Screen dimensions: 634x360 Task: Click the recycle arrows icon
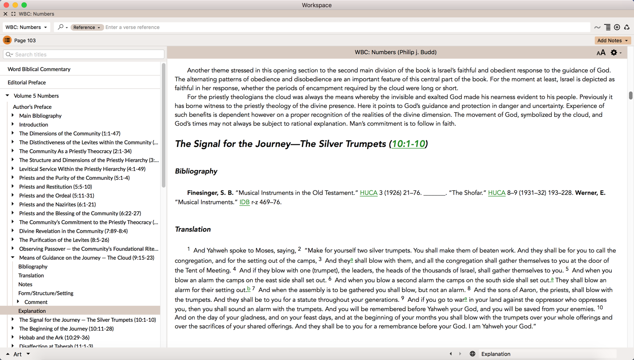point(627,28)
